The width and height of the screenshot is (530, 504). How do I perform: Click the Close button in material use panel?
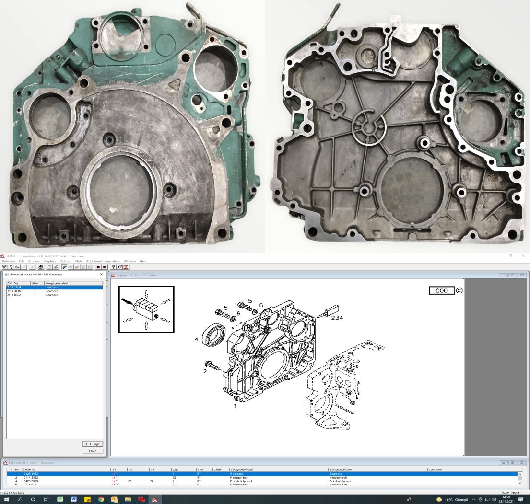tap(93, 451)
